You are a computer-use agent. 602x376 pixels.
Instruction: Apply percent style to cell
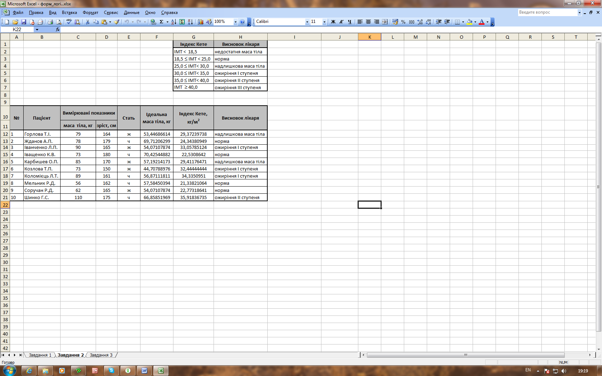coord(403,22)
